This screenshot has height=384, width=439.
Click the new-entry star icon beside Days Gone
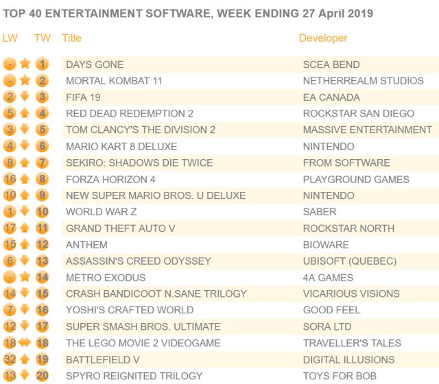[x=25, y=64]
